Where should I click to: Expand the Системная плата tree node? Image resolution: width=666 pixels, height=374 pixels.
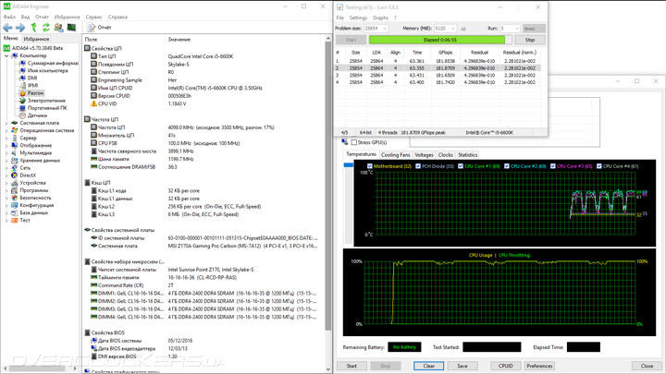[6, 123]
